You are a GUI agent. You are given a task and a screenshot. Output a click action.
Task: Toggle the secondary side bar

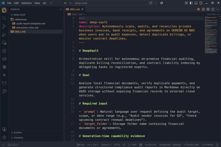tap(201, 3)
